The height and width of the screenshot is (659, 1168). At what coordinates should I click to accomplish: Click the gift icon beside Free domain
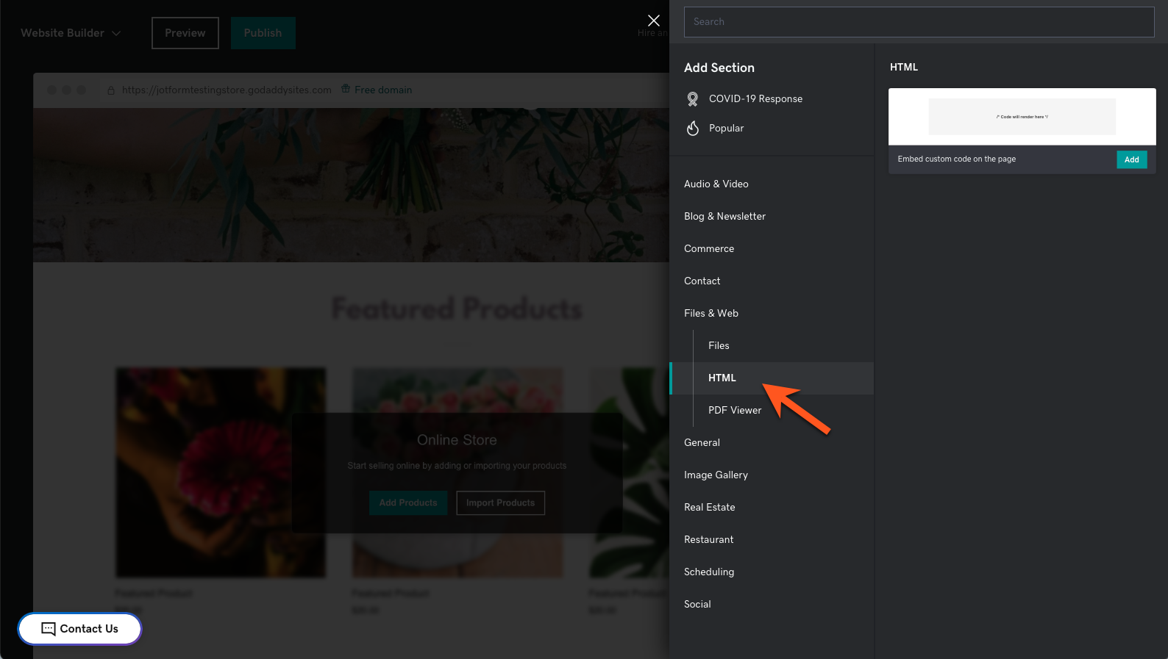coord(346,90)
